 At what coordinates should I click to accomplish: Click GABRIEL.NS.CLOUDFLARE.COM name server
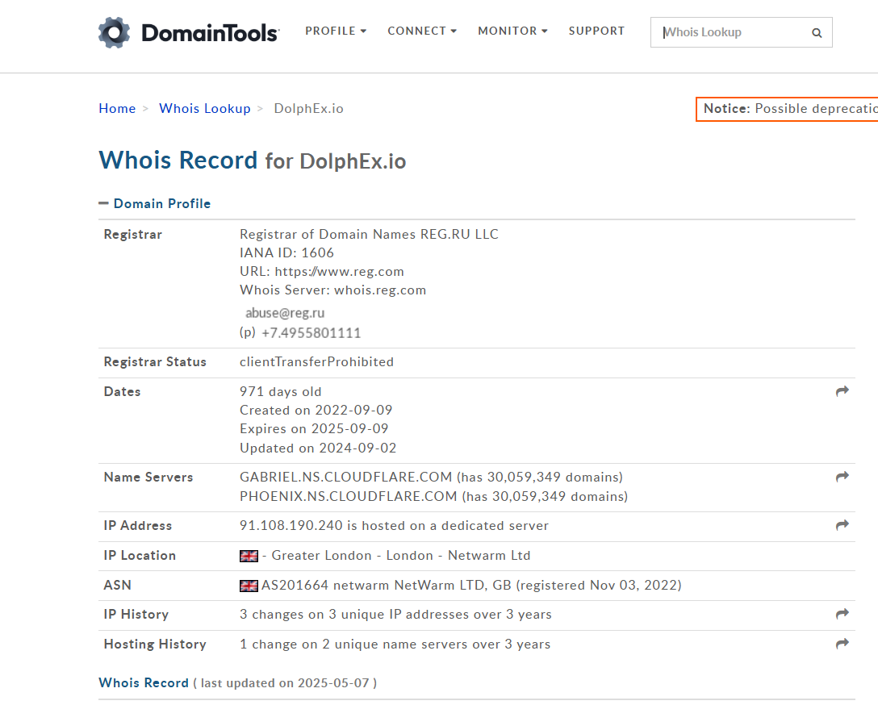pos(346,477)
